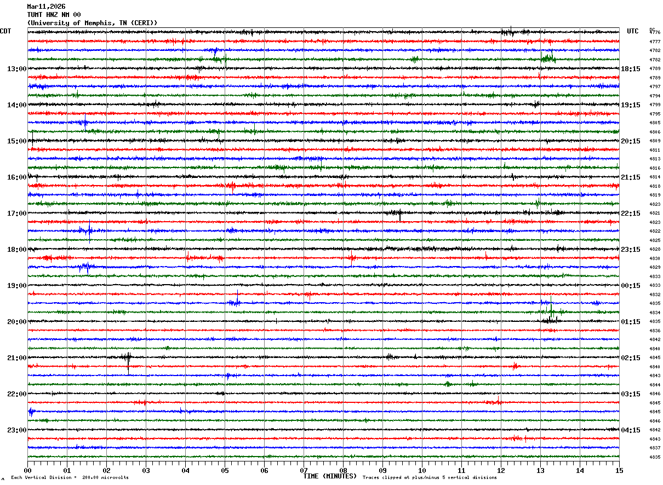This screenshot has width=663, height=485.
Task: Select the 19:00 CDT time label
Action: (16, 286)
